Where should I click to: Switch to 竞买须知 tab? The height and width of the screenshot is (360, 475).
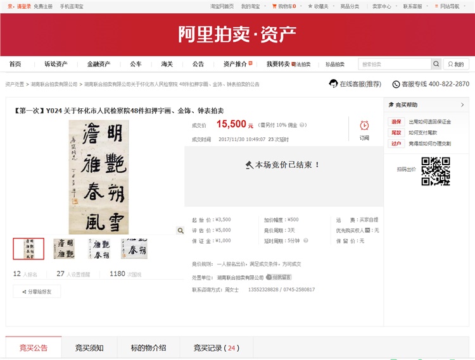(x=89, y=348)
